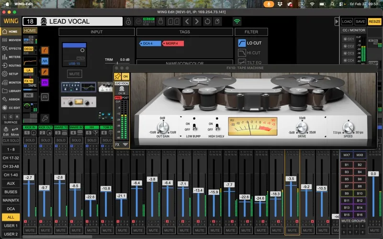Click the copy/paste clipboard icon
This screenshot has height=239, width=383.
pos(217,22)
